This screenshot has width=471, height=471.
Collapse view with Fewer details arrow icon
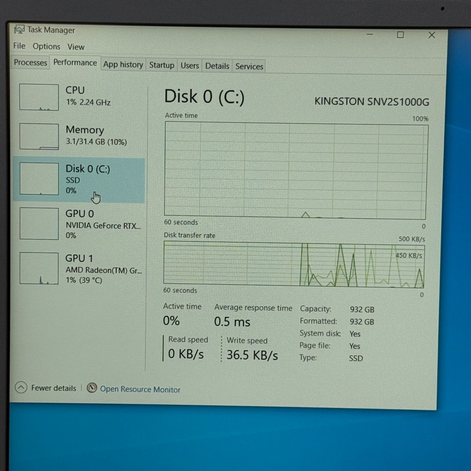(21, 388)
